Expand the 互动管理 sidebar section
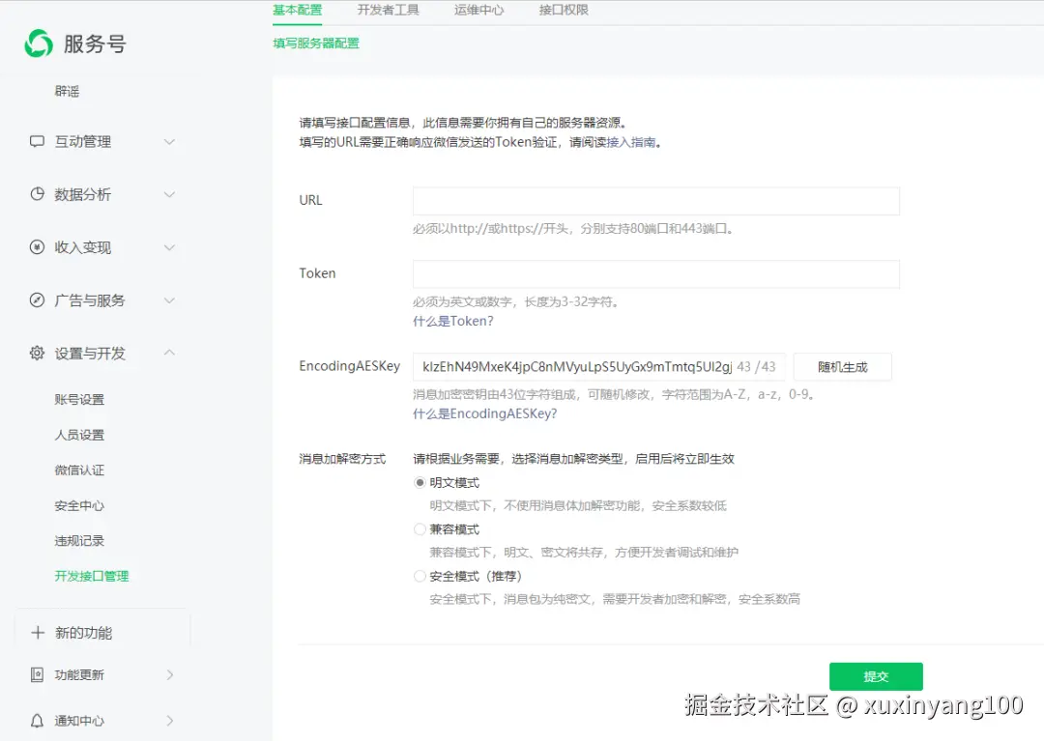 point(170,141)
